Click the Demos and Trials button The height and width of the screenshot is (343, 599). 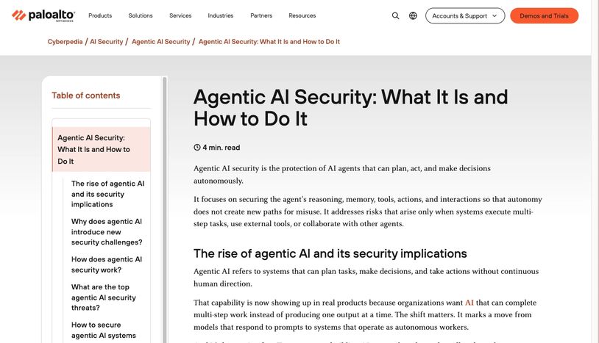click(x=544, y=15)
